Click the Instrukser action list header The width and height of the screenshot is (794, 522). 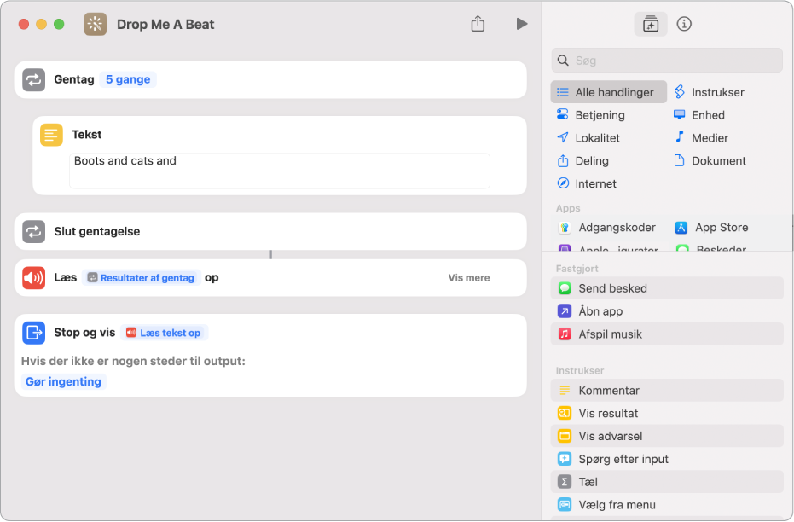coord(580,370)
